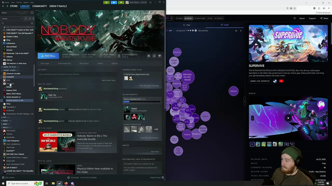Image resolution: width=332 pixels, height=186 pixels.
Task: Select the BY MULTI-GAME search mode
Action: pos(200,18)
